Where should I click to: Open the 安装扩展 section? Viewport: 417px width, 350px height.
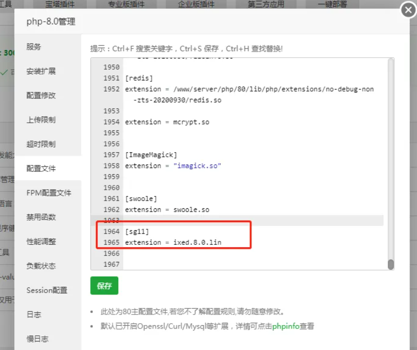click(x=41, y=71)
